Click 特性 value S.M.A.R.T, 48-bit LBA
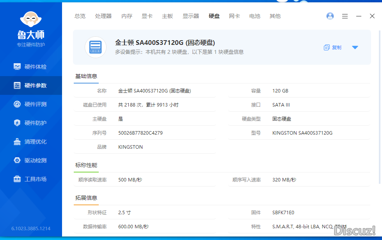The height and width of the screenshot is (240, 382). click(x=309, y=227)
